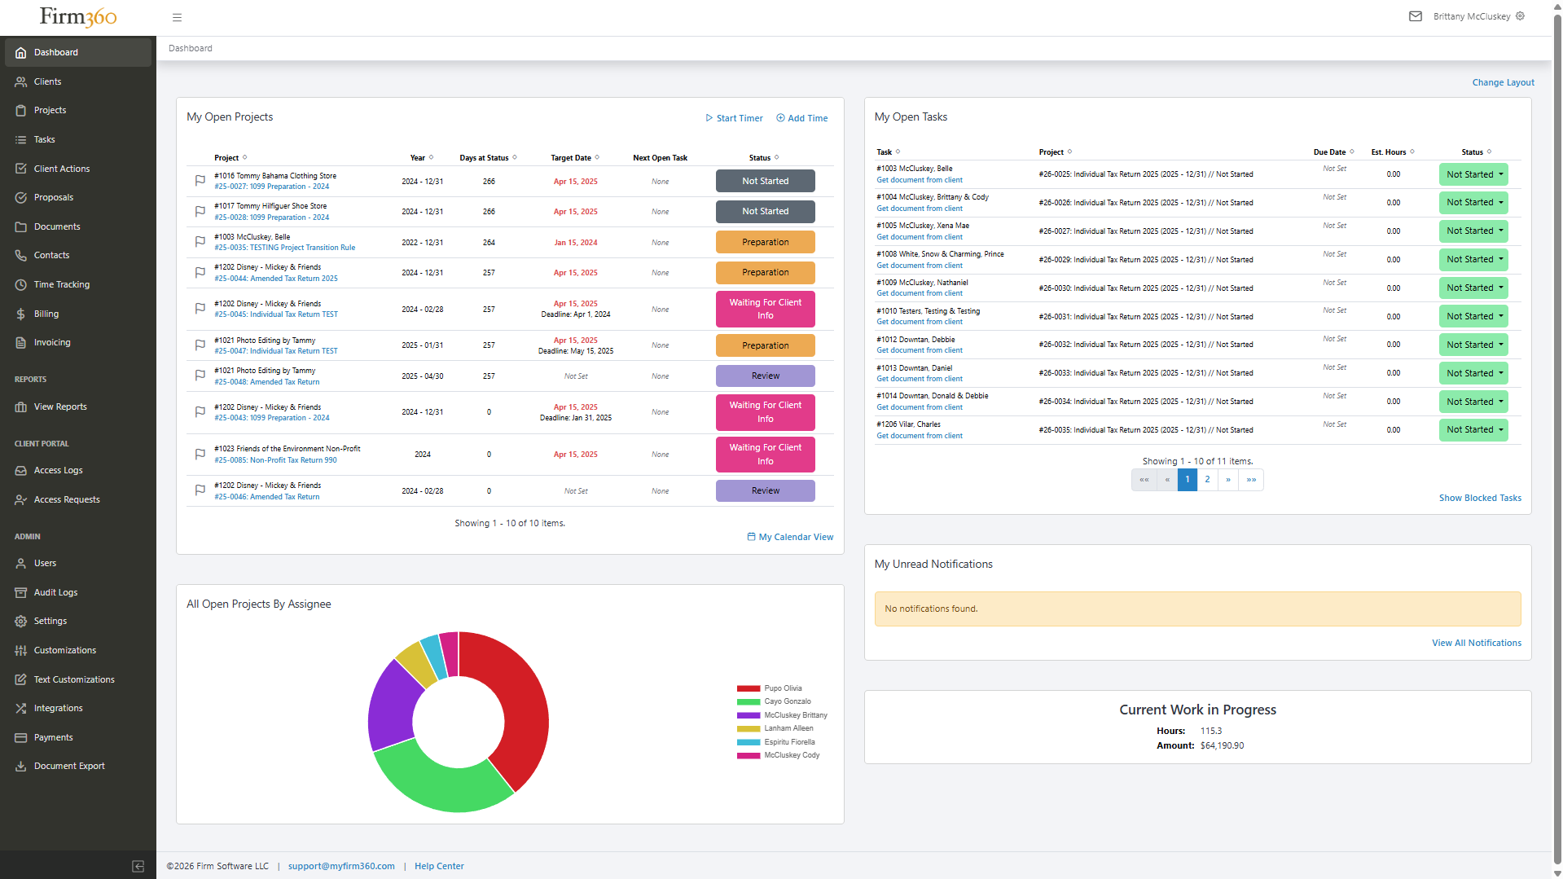
Task: Click the Time Tracking clock icon in sidebar
Action: [x=21, y=284]
